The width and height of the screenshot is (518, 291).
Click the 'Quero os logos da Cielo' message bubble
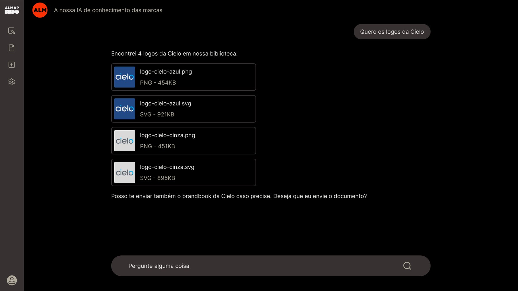[392, 32]
